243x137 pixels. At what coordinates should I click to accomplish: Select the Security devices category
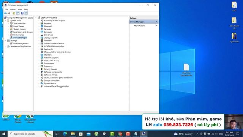tap(50, 69)
